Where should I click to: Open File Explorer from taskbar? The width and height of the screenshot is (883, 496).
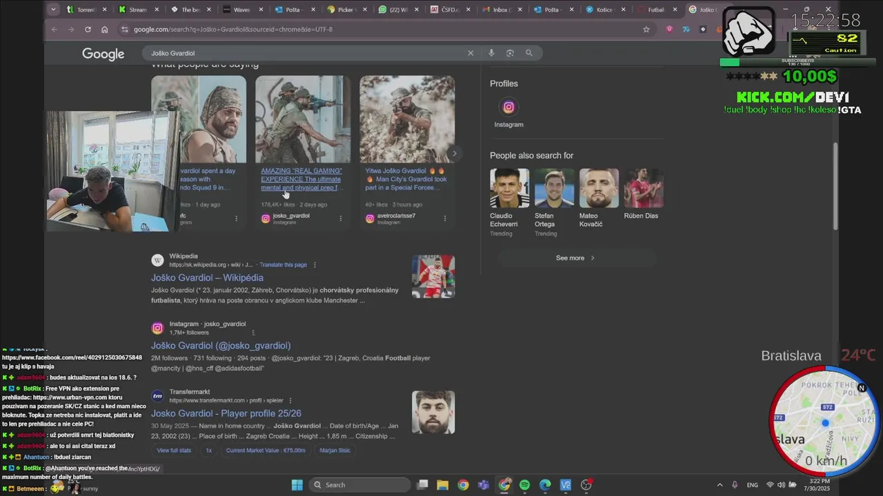click(x=442, y=485)
